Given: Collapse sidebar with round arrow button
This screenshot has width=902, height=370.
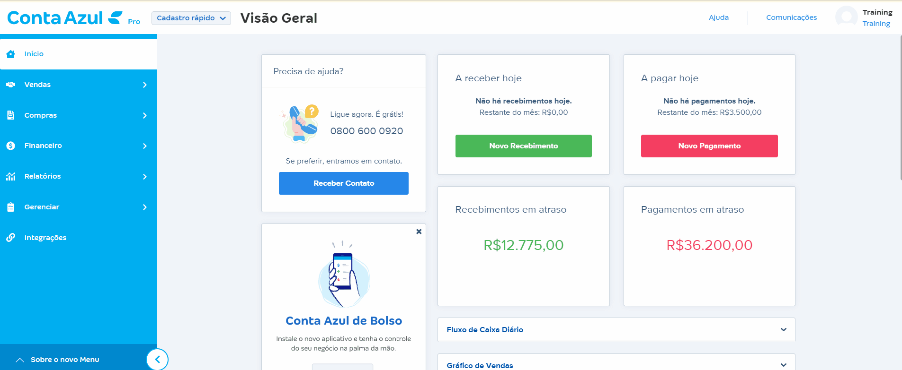Looking at the screenshot, I should pyautogui.click(x=157, y=360).
